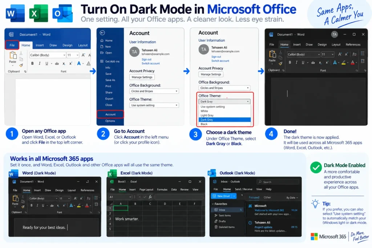Click Manage Settings in the step 2 Account panel
Screen dimensions: 372x248
(x=142, y=77)
